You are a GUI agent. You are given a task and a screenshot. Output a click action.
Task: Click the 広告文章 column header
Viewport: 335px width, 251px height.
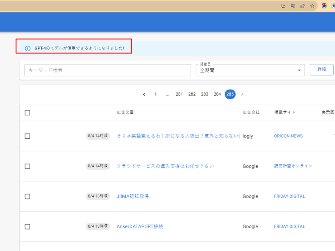(125, 112)
